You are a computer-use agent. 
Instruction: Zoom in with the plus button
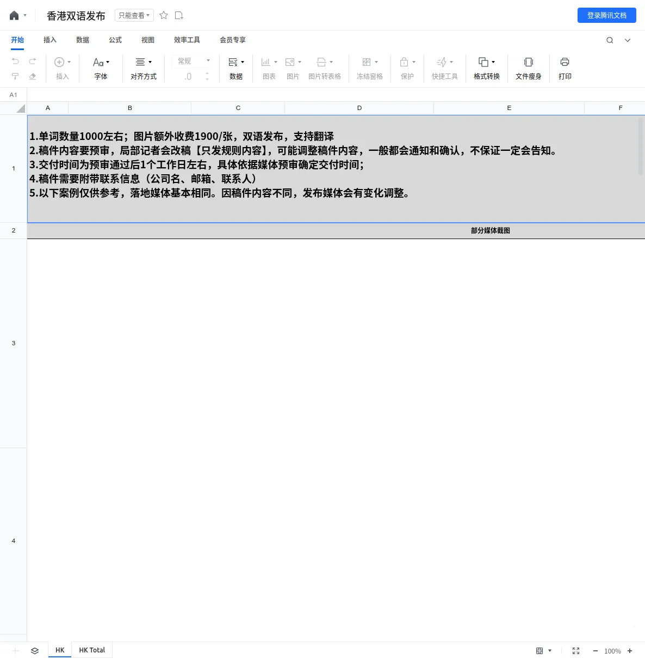(x=630, y=651)
